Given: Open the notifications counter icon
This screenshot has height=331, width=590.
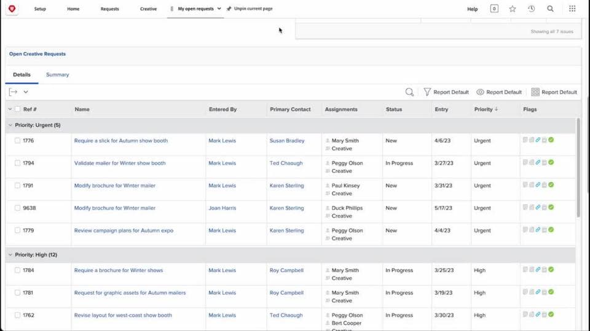Looking at the screenshot, I should tap(494, 9).
